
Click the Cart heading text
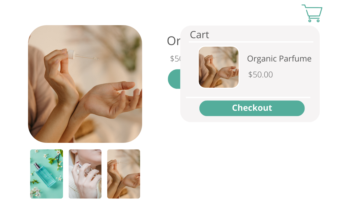(x=199, y=35)
